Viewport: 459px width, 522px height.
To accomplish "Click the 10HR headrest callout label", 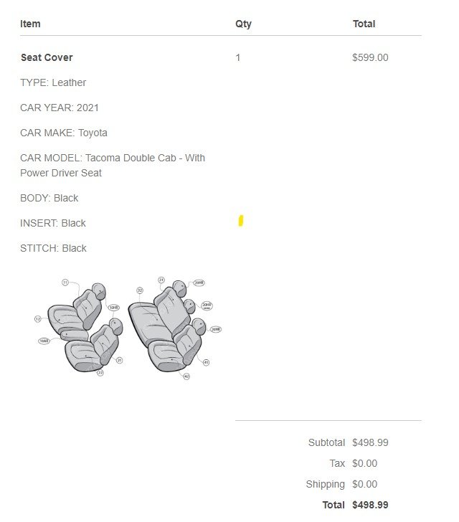I will click(x=114, y=308).
